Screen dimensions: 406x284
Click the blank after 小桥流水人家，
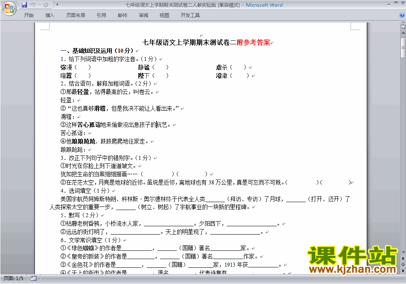pyautogui.click(x=169, y=224)
